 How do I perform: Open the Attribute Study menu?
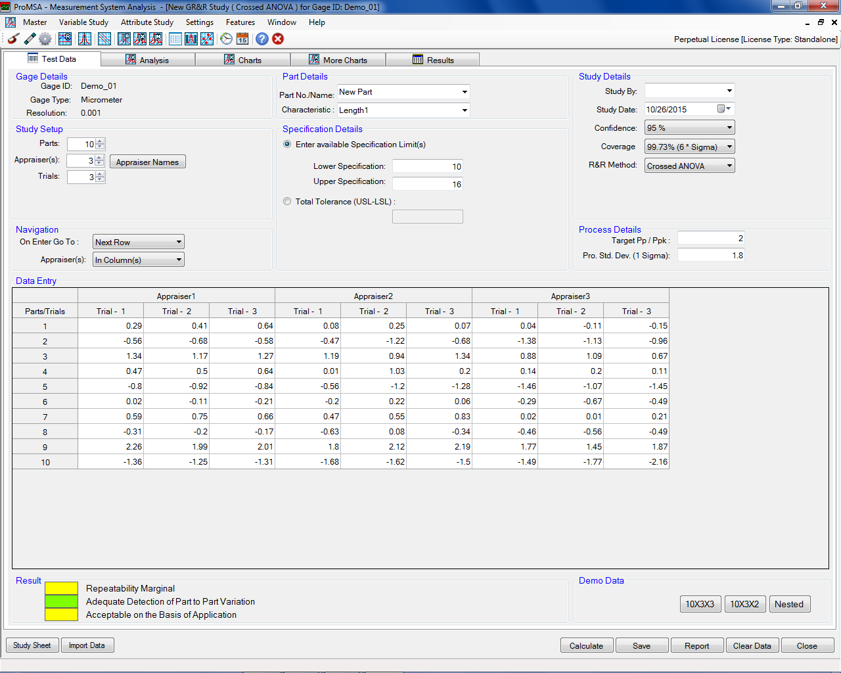(147, 22)
